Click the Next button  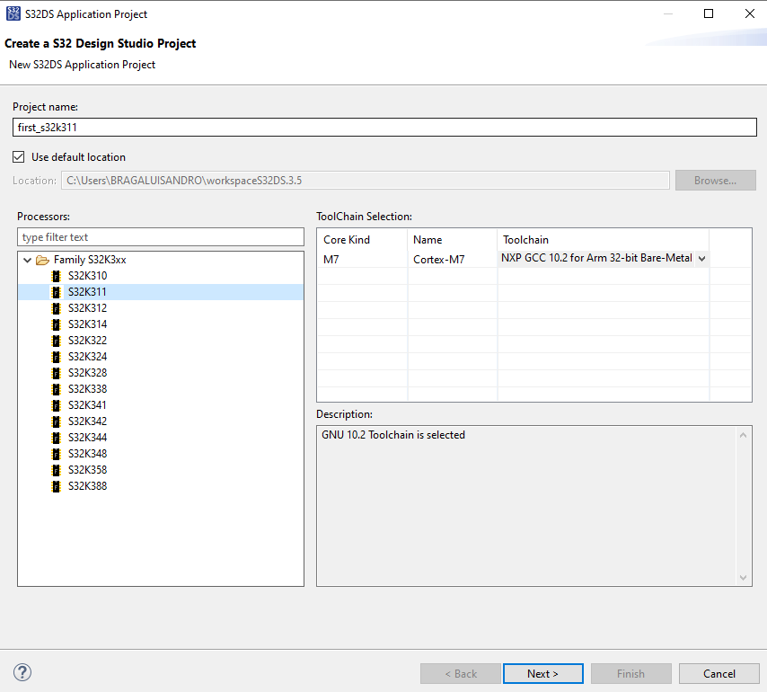[542, 672]
